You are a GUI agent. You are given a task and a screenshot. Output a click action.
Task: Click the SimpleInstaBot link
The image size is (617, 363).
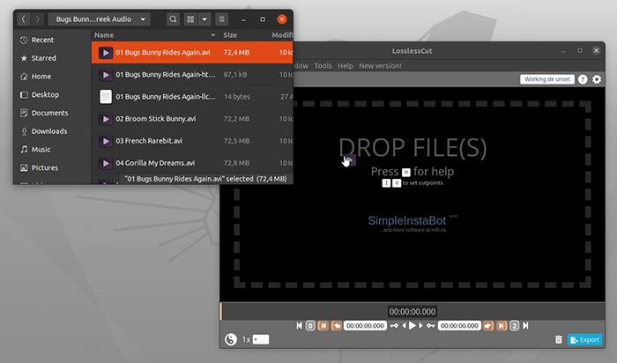[407, 220]
